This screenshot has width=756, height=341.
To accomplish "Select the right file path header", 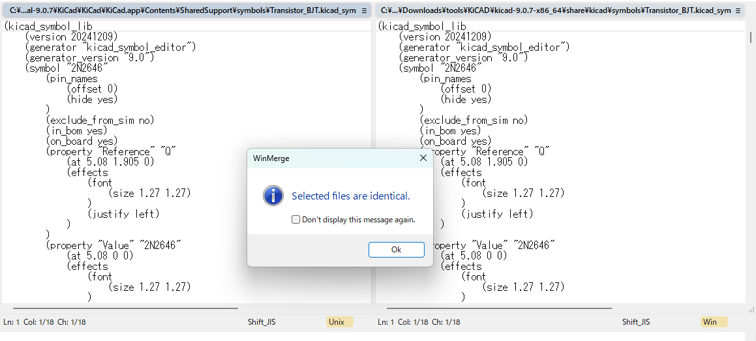I will (560, 10).
